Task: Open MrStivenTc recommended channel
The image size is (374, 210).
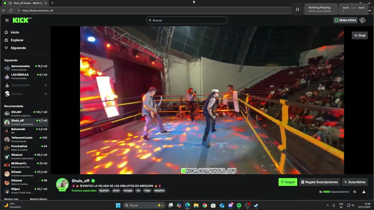Action: click(x=26, y=165)
